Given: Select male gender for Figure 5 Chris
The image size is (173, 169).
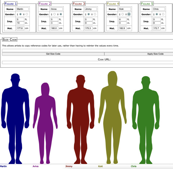Looking at the screenshot, I should (x=157, y=14).
